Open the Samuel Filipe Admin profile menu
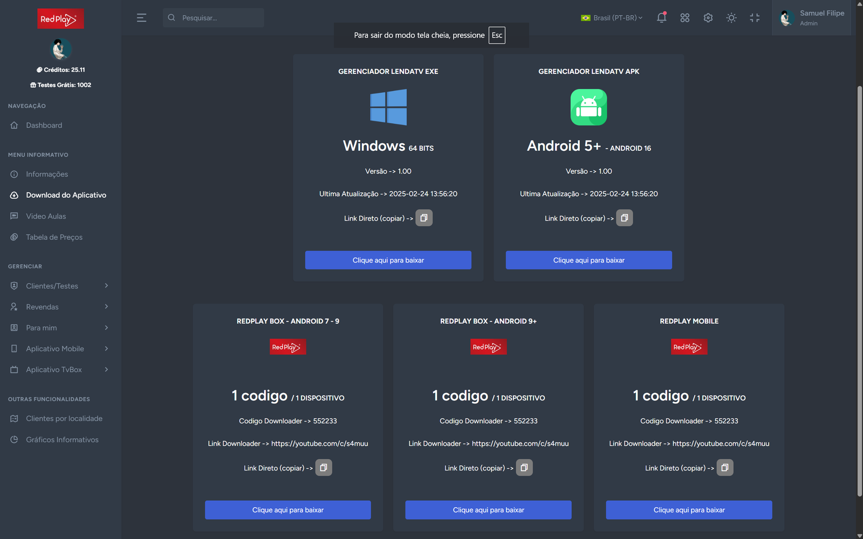This screenshot has height=539, width=863. pyautogui.click(x=812, y=18)
